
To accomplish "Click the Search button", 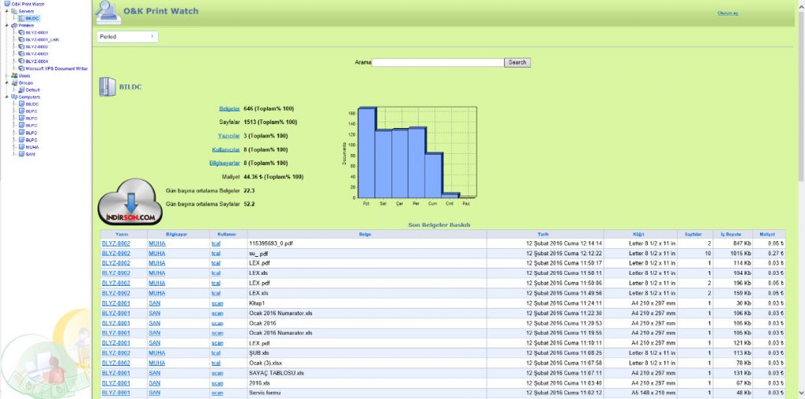I will pyautogui.click(x=517, y=63).
